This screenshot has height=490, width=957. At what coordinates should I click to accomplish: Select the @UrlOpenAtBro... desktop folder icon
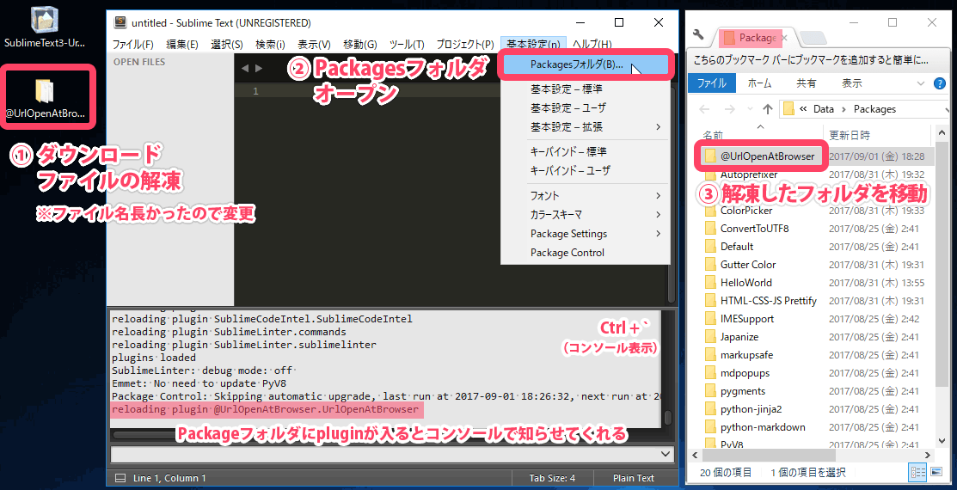click(x=45, y=97)
